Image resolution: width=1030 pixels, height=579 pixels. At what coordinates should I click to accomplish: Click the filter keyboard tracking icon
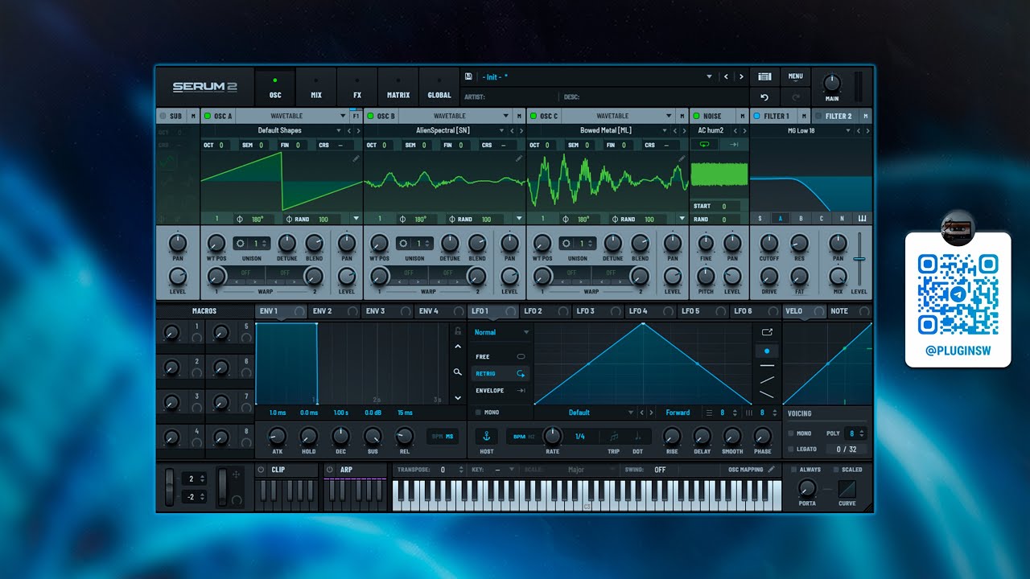pos(863,218)
